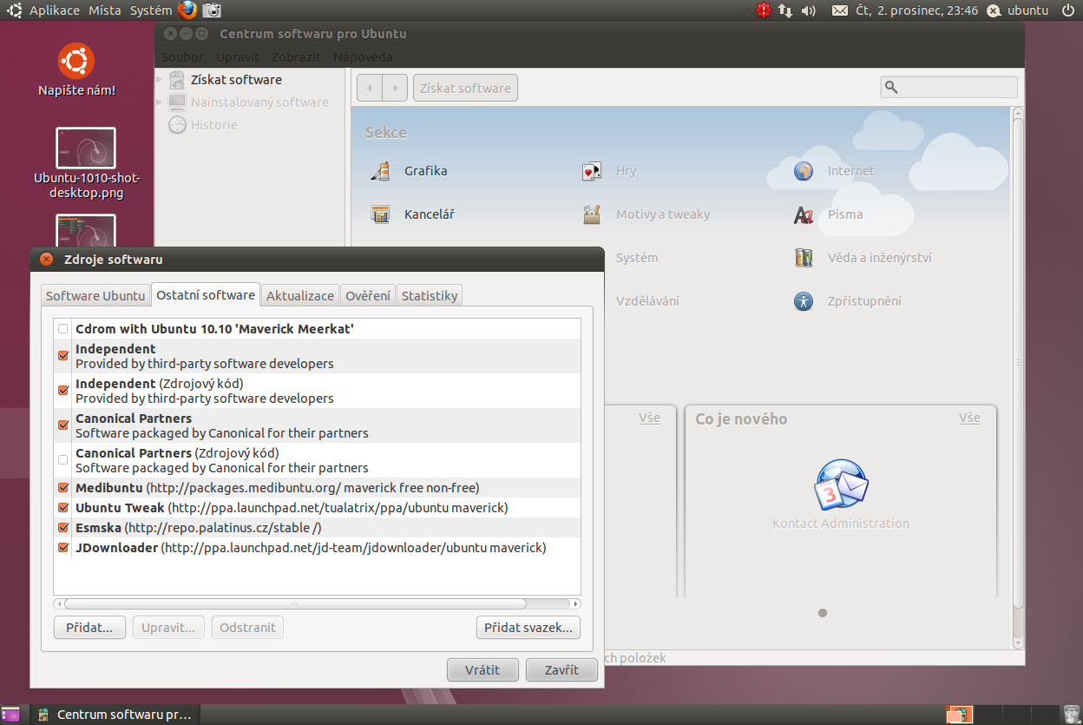Enable Canonical Partners (Zdrojový kód) source
Viewport: 1083px width, 725px height.
pos(62,460)
